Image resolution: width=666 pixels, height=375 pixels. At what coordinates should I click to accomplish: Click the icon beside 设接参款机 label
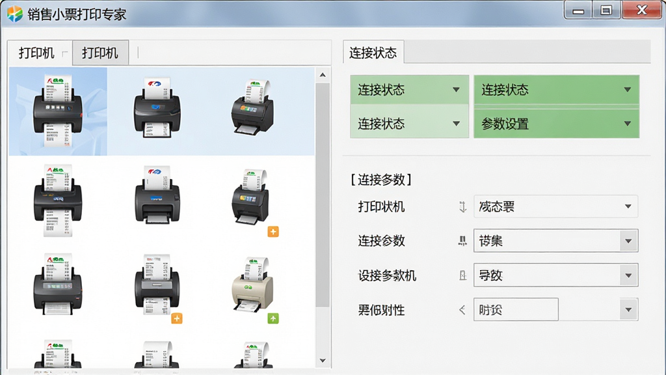[x=462, y=275]
